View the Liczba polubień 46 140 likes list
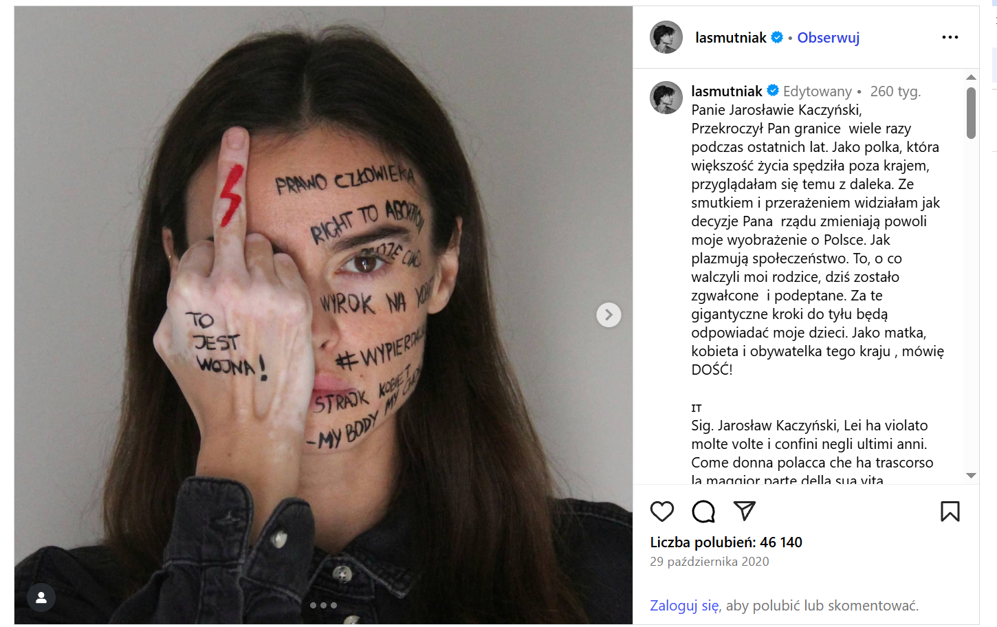This screenshot has height=627, width=997. click(726, 542)
